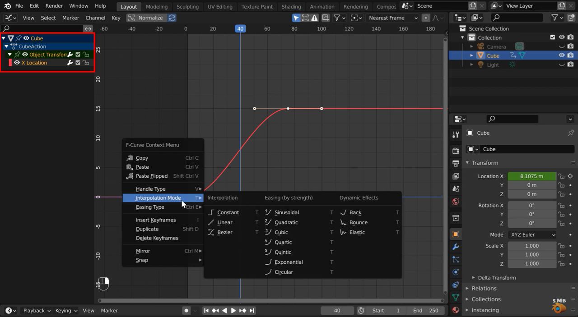Toggle lock on Location X property

[x=561, y=176]
